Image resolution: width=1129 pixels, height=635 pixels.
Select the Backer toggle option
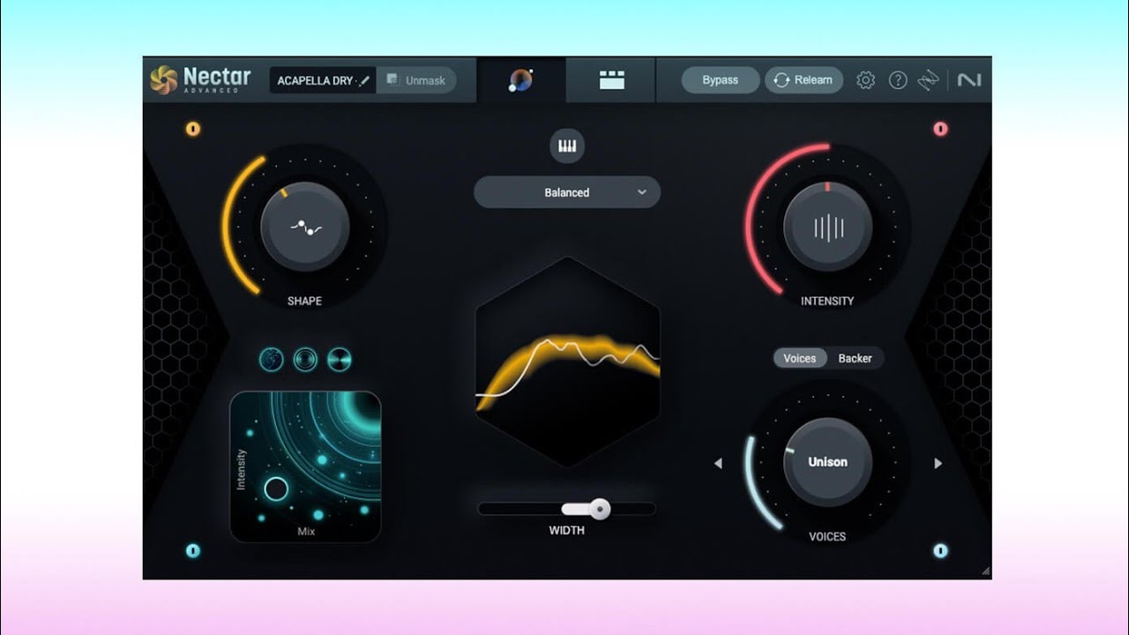pyautogui.click(x=855, y=358)
